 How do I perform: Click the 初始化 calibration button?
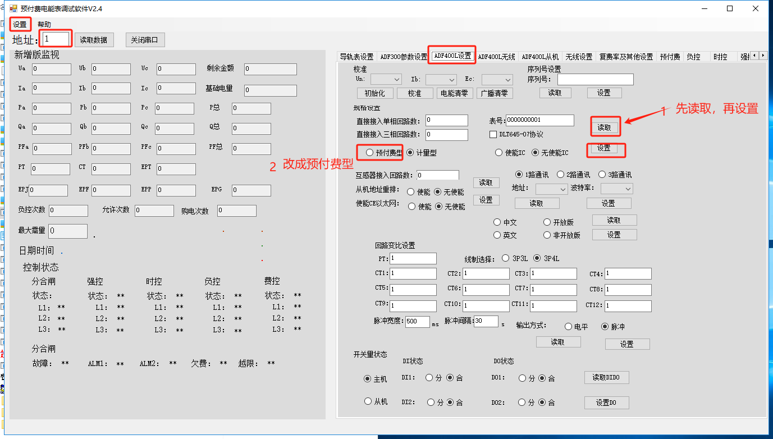point(374,93)
